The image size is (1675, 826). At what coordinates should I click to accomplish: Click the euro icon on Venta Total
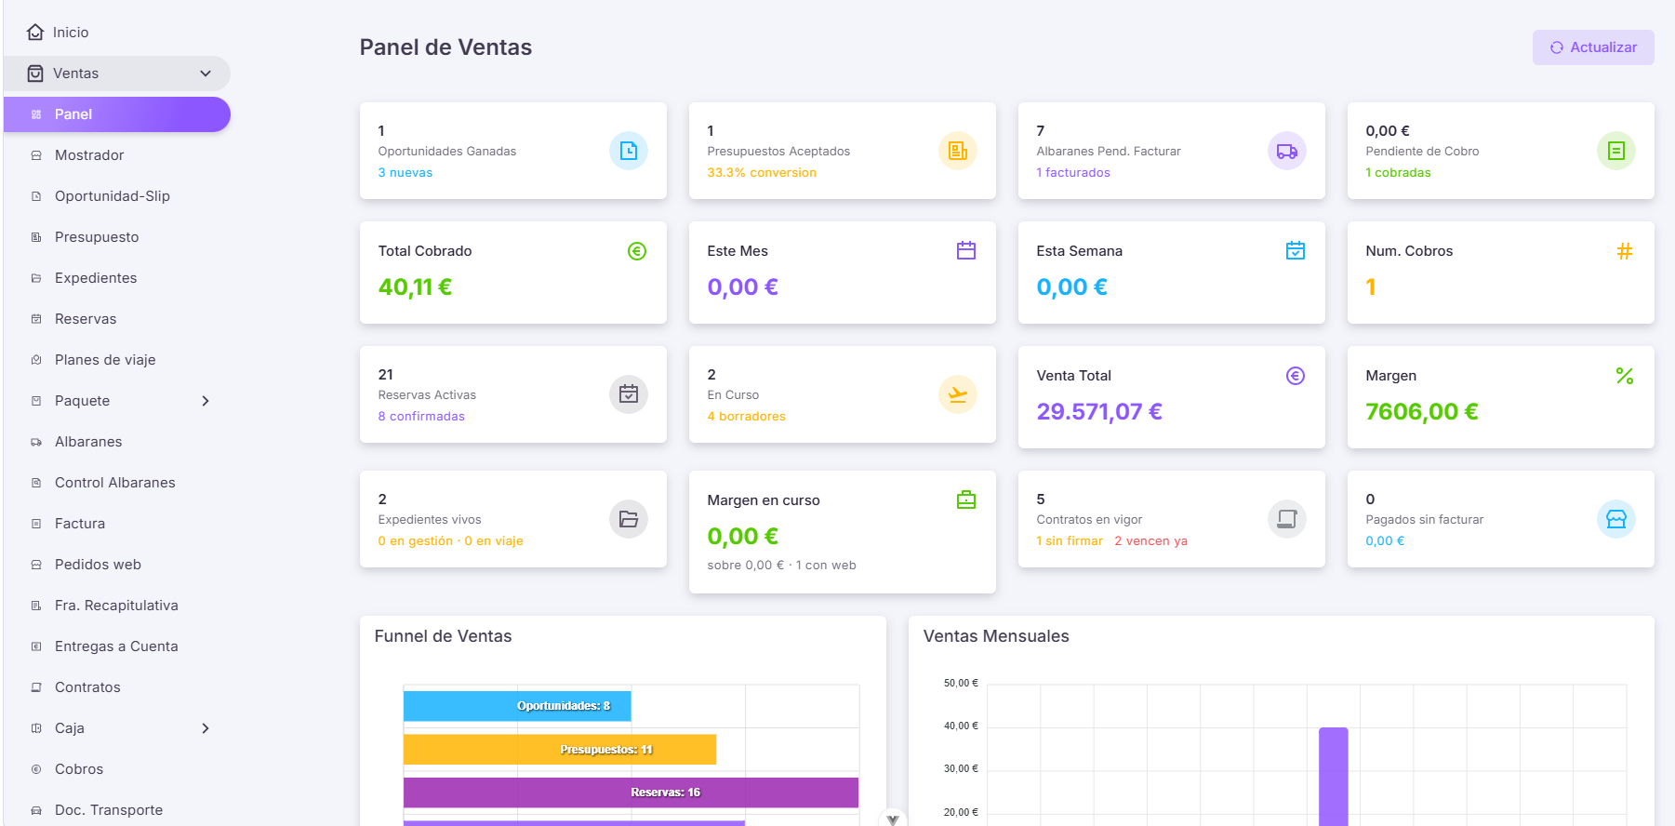pyautogui.click(x=1296, y=376)
